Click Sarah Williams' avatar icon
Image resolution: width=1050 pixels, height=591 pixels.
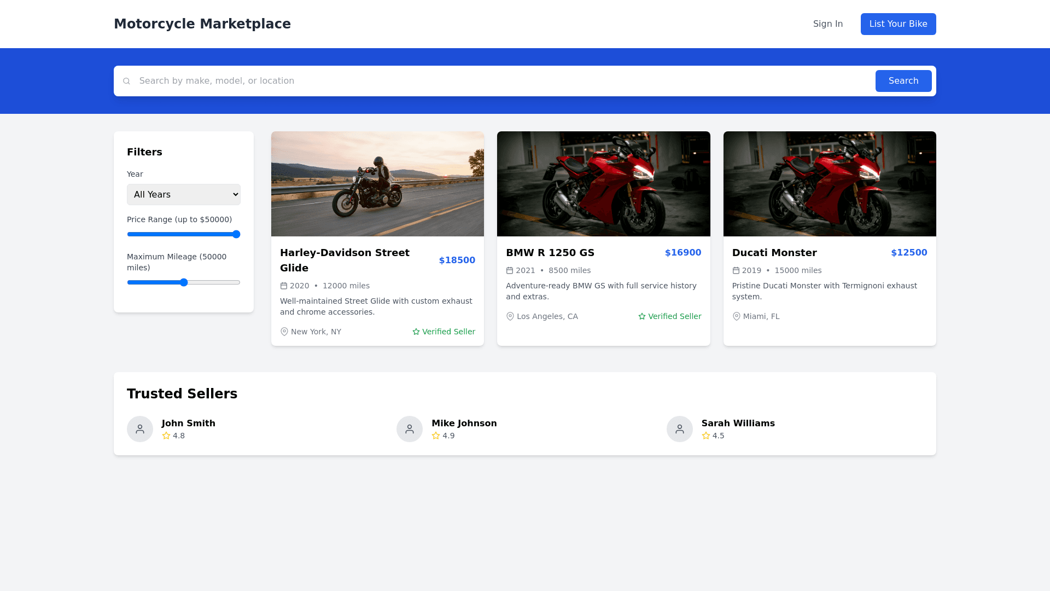(x=679, y=429)
